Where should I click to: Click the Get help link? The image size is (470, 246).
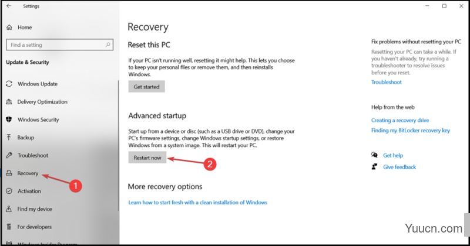[x=393, y=155]
